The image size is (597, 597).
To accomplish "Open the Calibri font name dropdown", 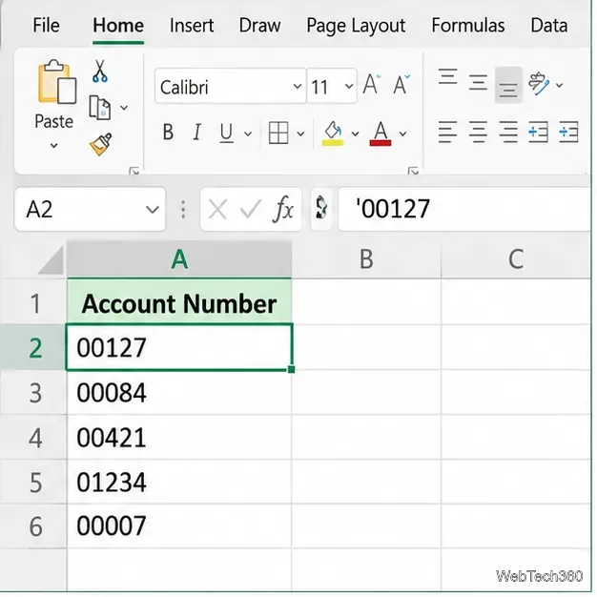I will pos(298,87).
